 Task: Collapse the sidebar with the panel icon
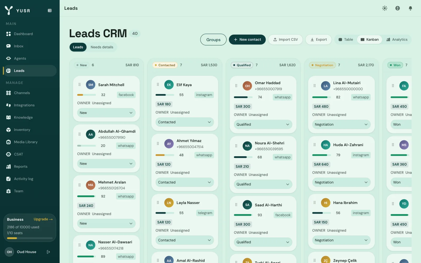click(x=49, y=11)
